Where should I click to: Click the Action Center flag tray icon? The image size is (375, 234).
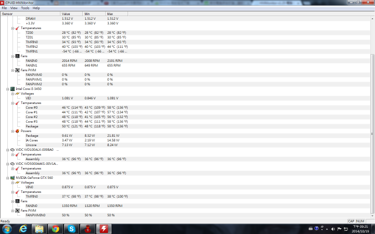point(339,229)
